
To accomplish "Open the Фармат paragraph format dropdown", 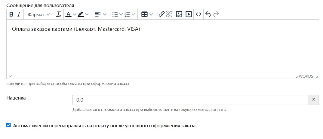I will 39,14.
